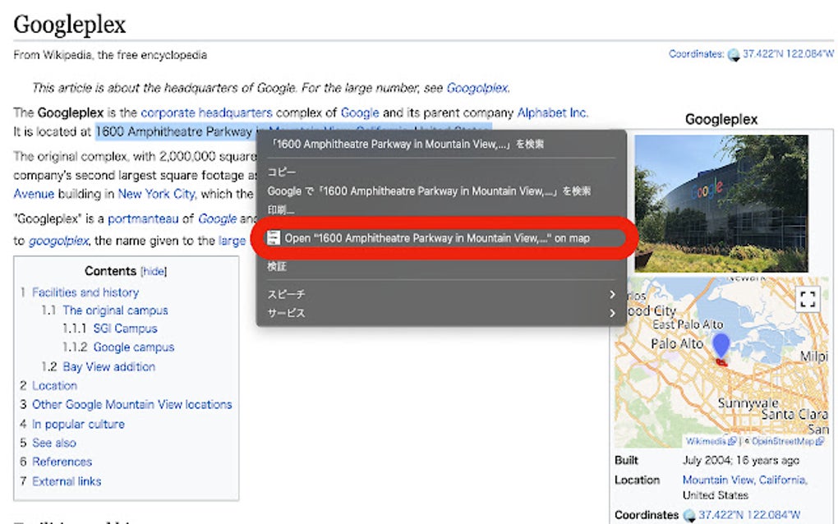Image resolution: width=838 pixels, height=524 pixels.
Task: Click the Palo Alto label on the map
Action: pyautogui.click(x=677, y=344)
